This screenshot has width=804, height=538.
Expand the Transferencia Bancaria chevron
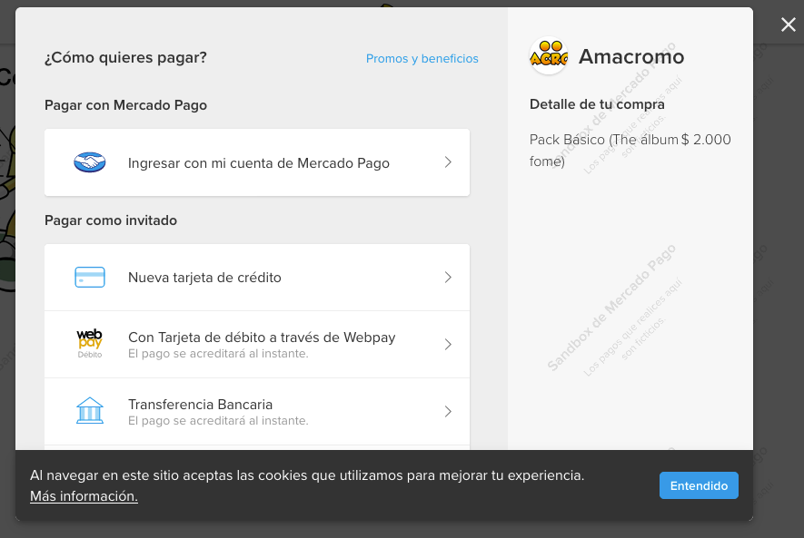coord(448,410)
